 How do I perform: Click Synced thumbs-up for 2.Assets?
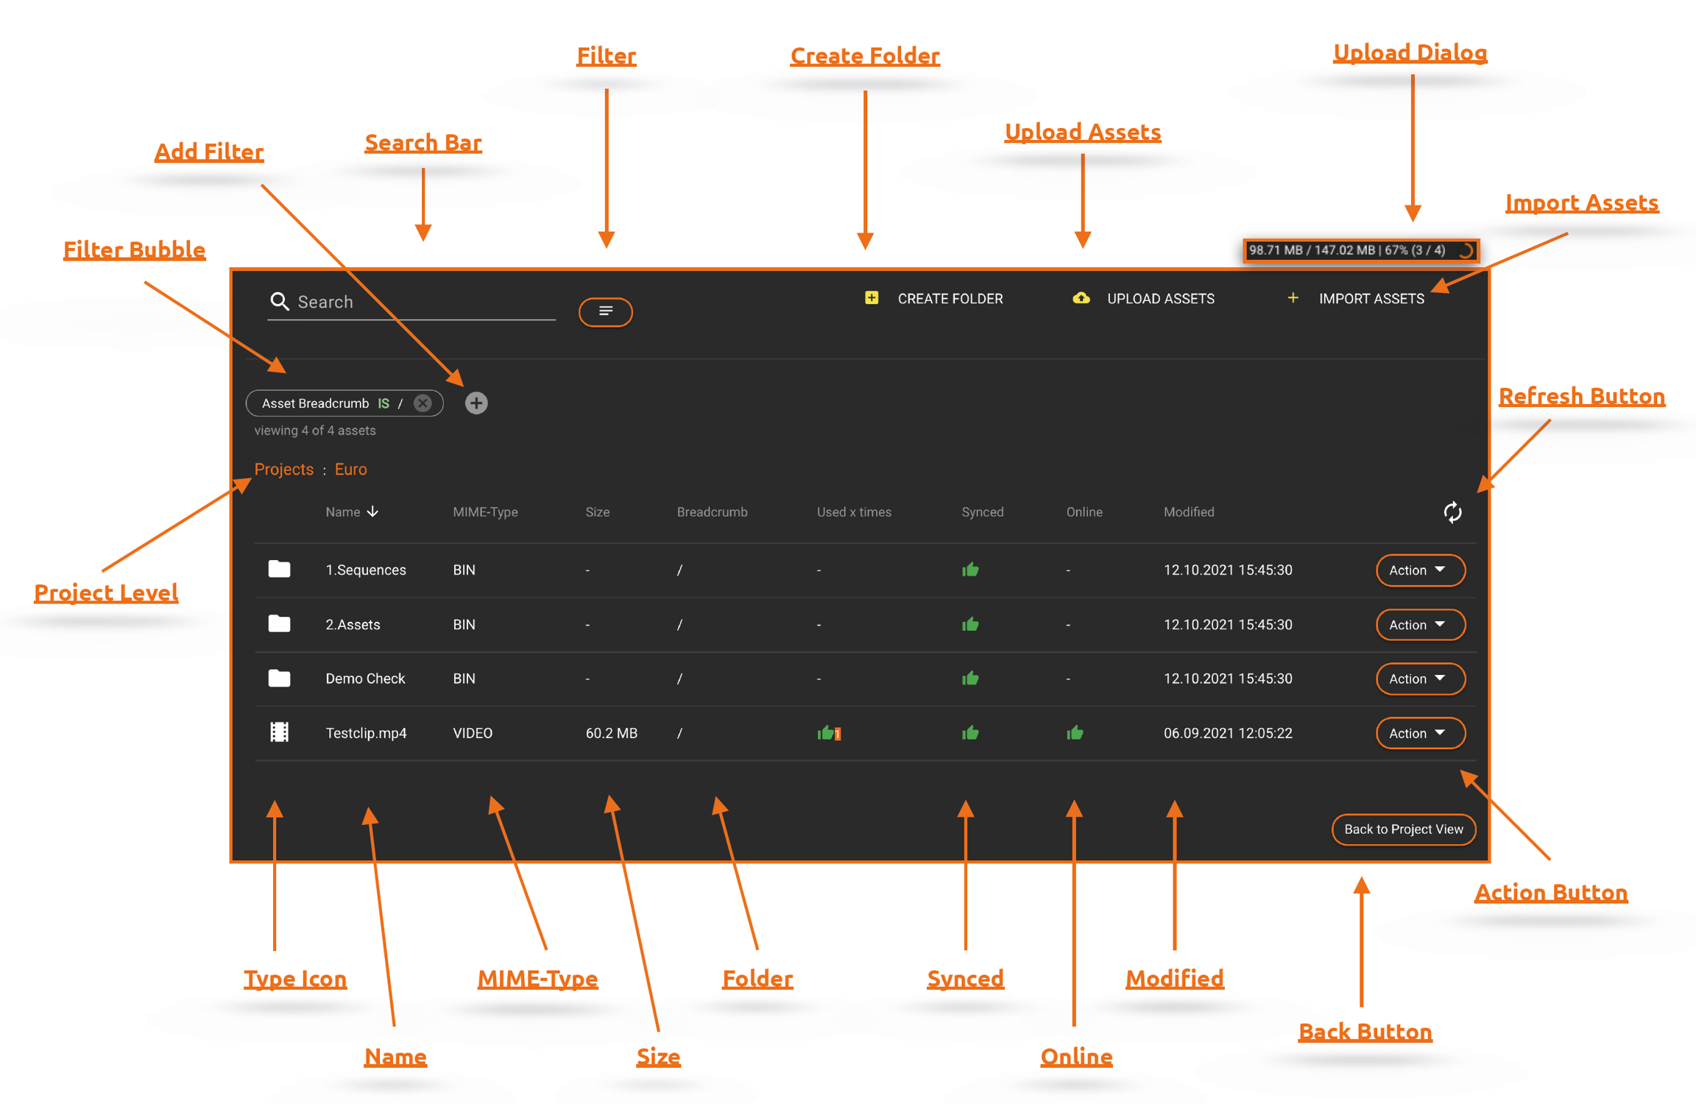click(x=970, y=624)
